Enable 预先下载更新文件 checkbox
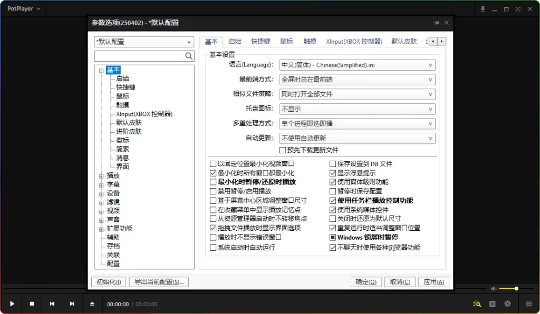Image resolution: width=540 pixels, height=314 pixels. [x=283, y=150]
